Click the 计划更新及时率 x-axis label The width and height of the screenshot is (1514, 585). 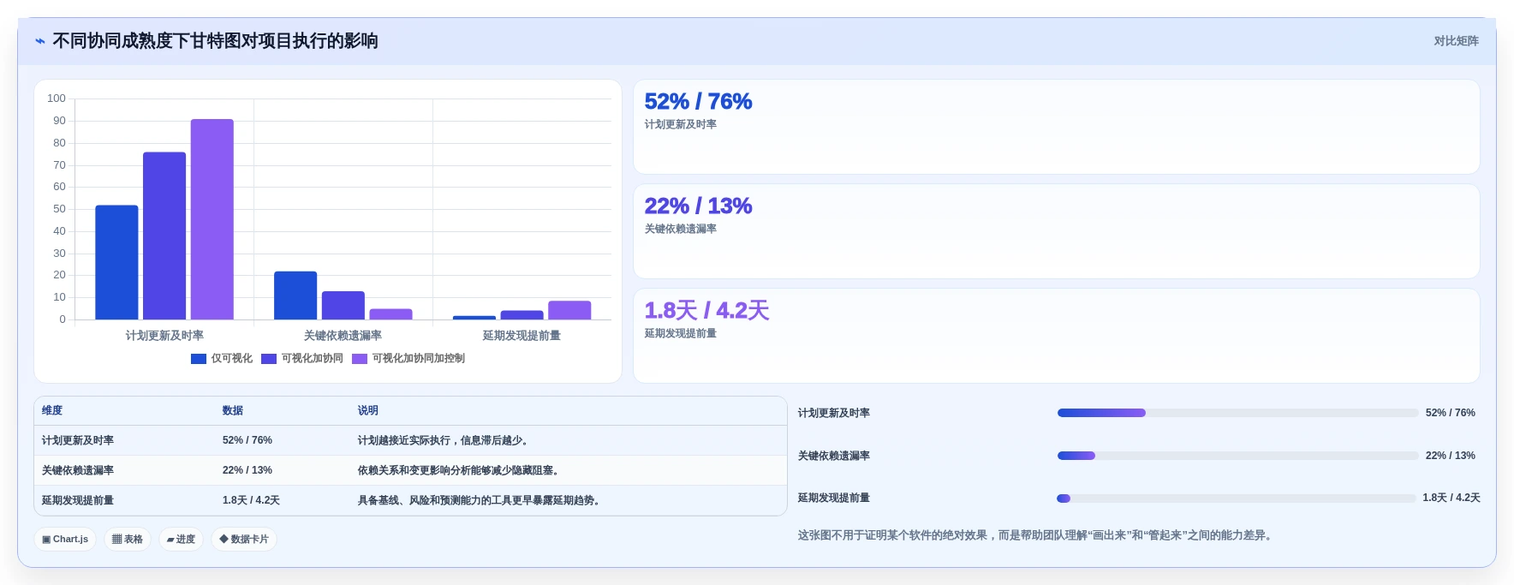click(x=164, y=336)
